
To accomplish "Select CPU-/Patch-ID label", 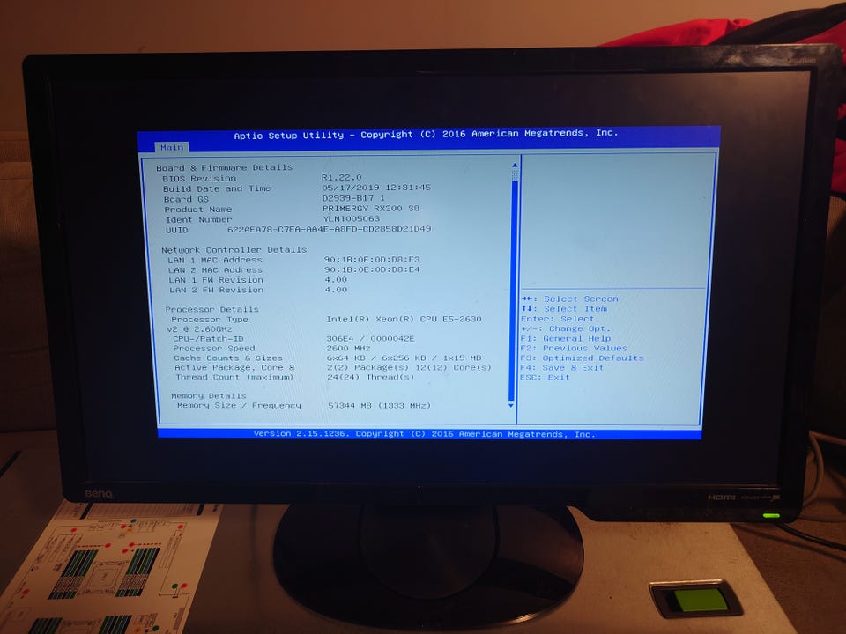I will (x=208, y=338).
